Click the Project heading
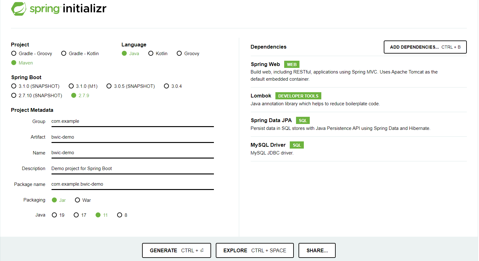The height and width of the screenshot is (261, 479). pos(20,45)
